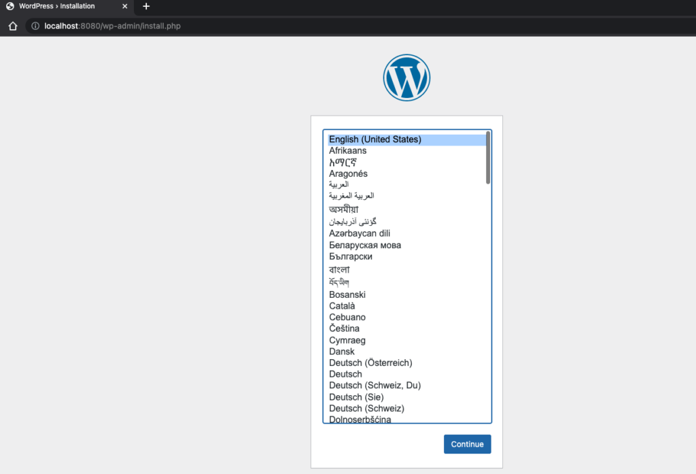Click the WordPress logo
696x474 pixels.
[406, 78]
